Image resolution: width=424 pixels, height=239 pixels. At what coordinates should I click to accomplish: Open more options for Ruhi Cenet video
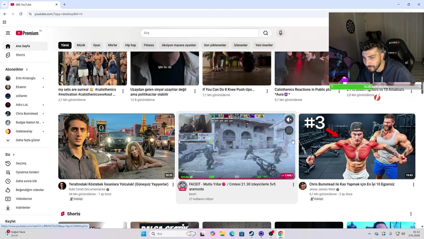click(x=173, y=185)
